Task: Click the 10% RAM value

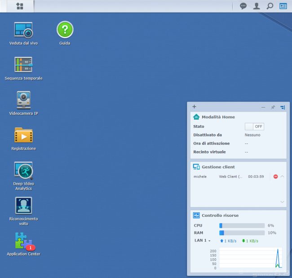Action: (272, 233)
